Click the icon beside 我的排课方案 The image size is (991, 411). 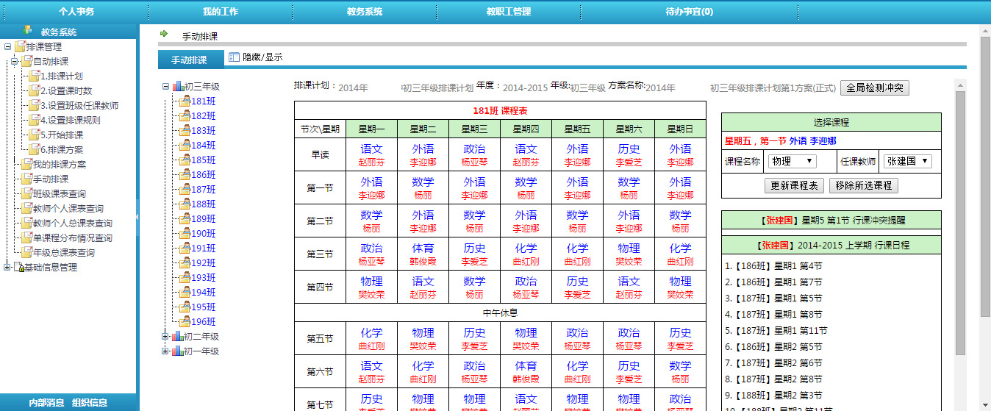pos(27,165)
